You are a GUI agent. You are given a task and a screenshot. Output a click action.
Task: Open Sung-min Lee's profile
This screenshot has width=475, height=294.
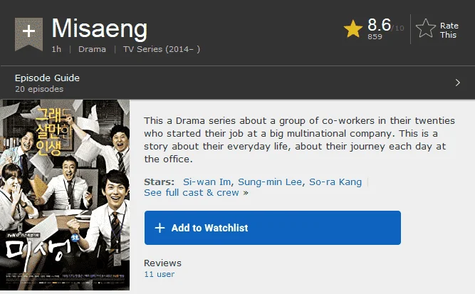pos(270,182)
